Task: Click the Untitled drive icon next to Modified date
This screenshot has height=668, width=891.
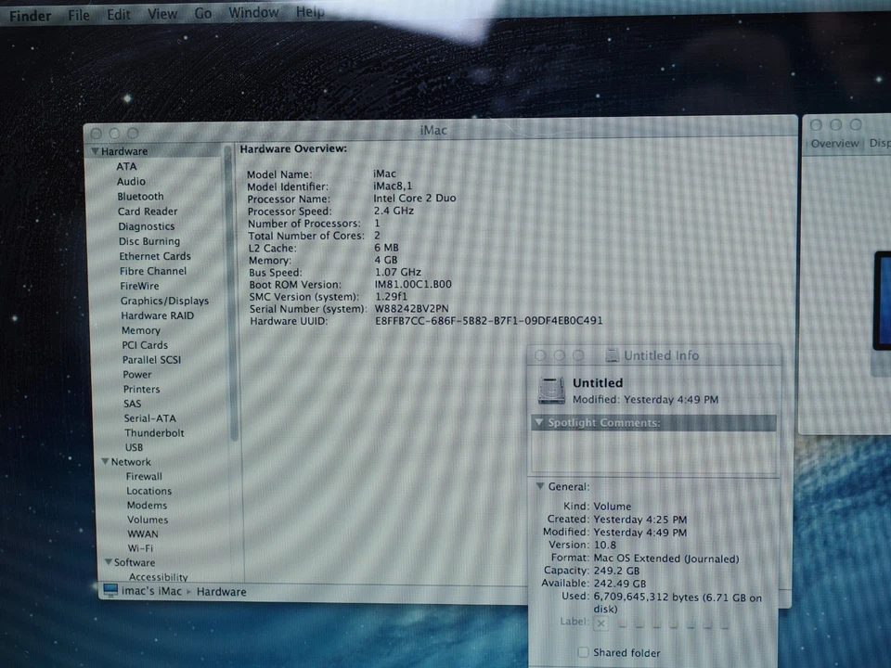Action: (551, 391)
